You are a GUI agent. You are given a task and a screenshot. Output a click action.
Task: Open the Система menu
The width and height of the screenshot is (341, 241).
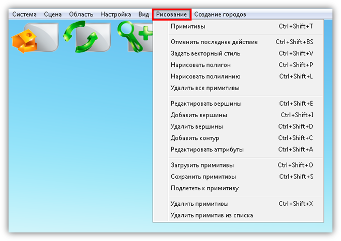tap(24, 15)
